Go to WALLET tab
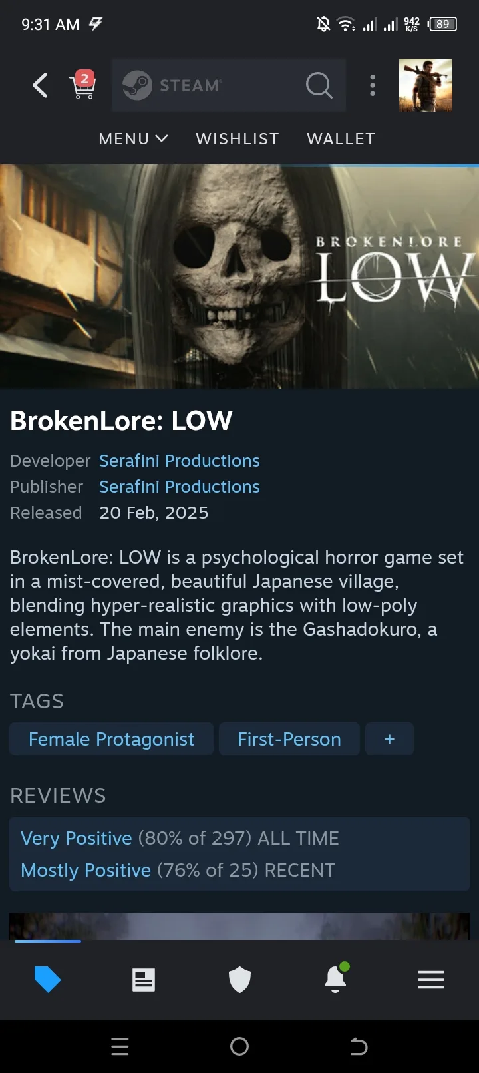The image size is (479, 1073). point(341,139)
